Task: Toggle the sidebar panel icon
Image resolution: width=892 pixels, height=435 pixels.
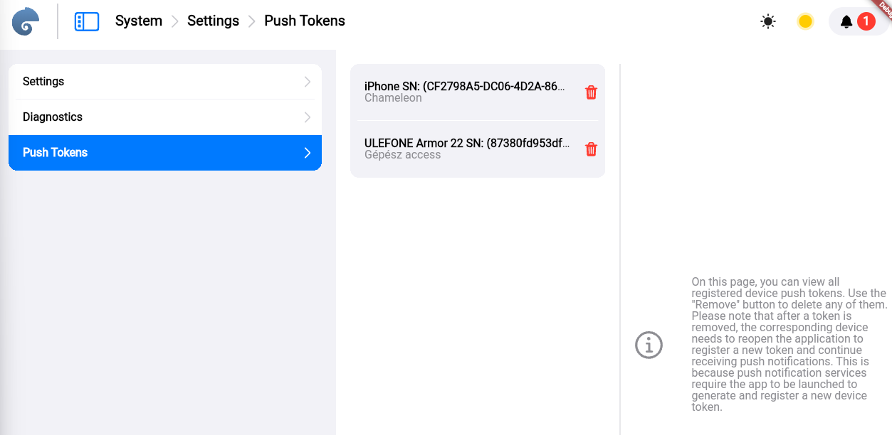Action: pos(87,21)
